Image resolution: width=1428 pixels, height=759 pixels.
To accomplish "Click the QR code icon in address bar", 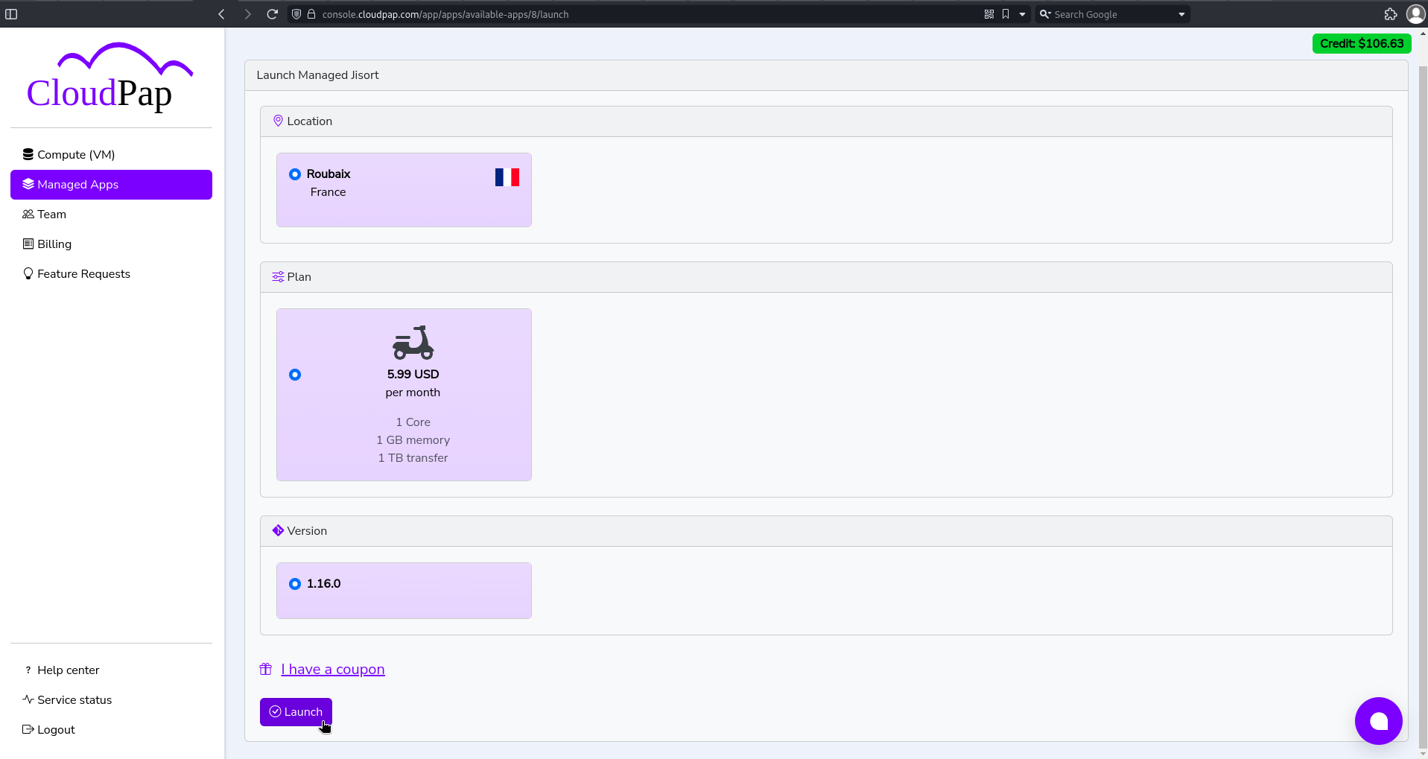I will tap(989, 14).
